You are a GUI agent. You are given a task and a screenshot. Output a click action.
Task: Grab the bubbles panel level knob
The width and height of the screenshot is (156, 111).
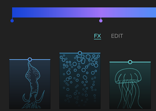[80, 53]
